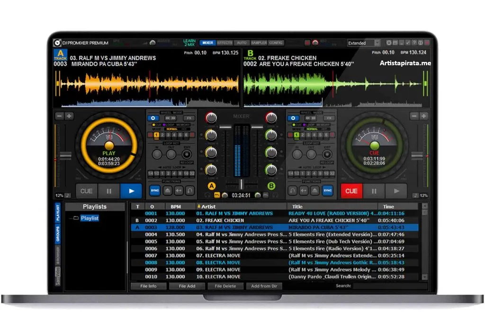Click the Loop OUT button on deck A
This screenshot has width=485, height=312.
[171, 154]
